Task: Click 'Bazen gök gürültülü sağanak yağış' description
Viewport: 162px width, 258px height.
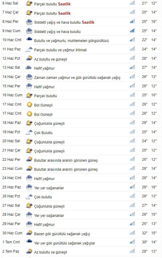Action: pos(62,234)
